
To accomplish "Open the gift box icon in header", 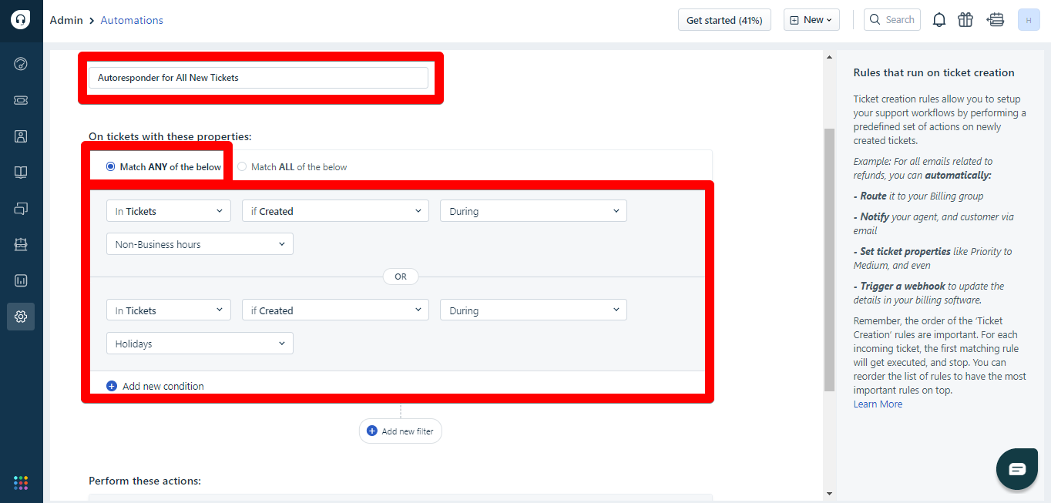I will (965, 20).
